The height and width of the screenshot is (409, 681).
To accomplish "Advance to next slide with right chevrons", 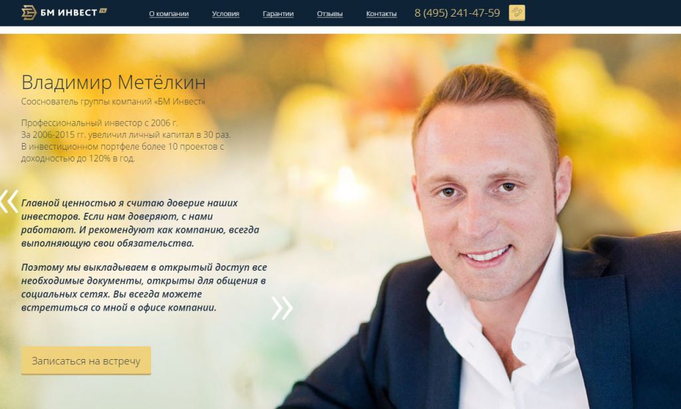I will point(282,309).
